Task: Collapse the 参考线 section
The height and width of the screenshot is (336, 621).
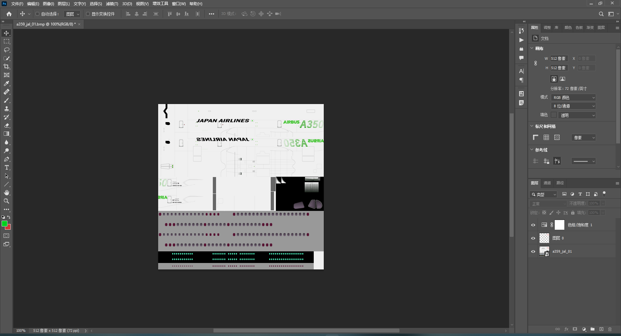Action: pos(532,150)
